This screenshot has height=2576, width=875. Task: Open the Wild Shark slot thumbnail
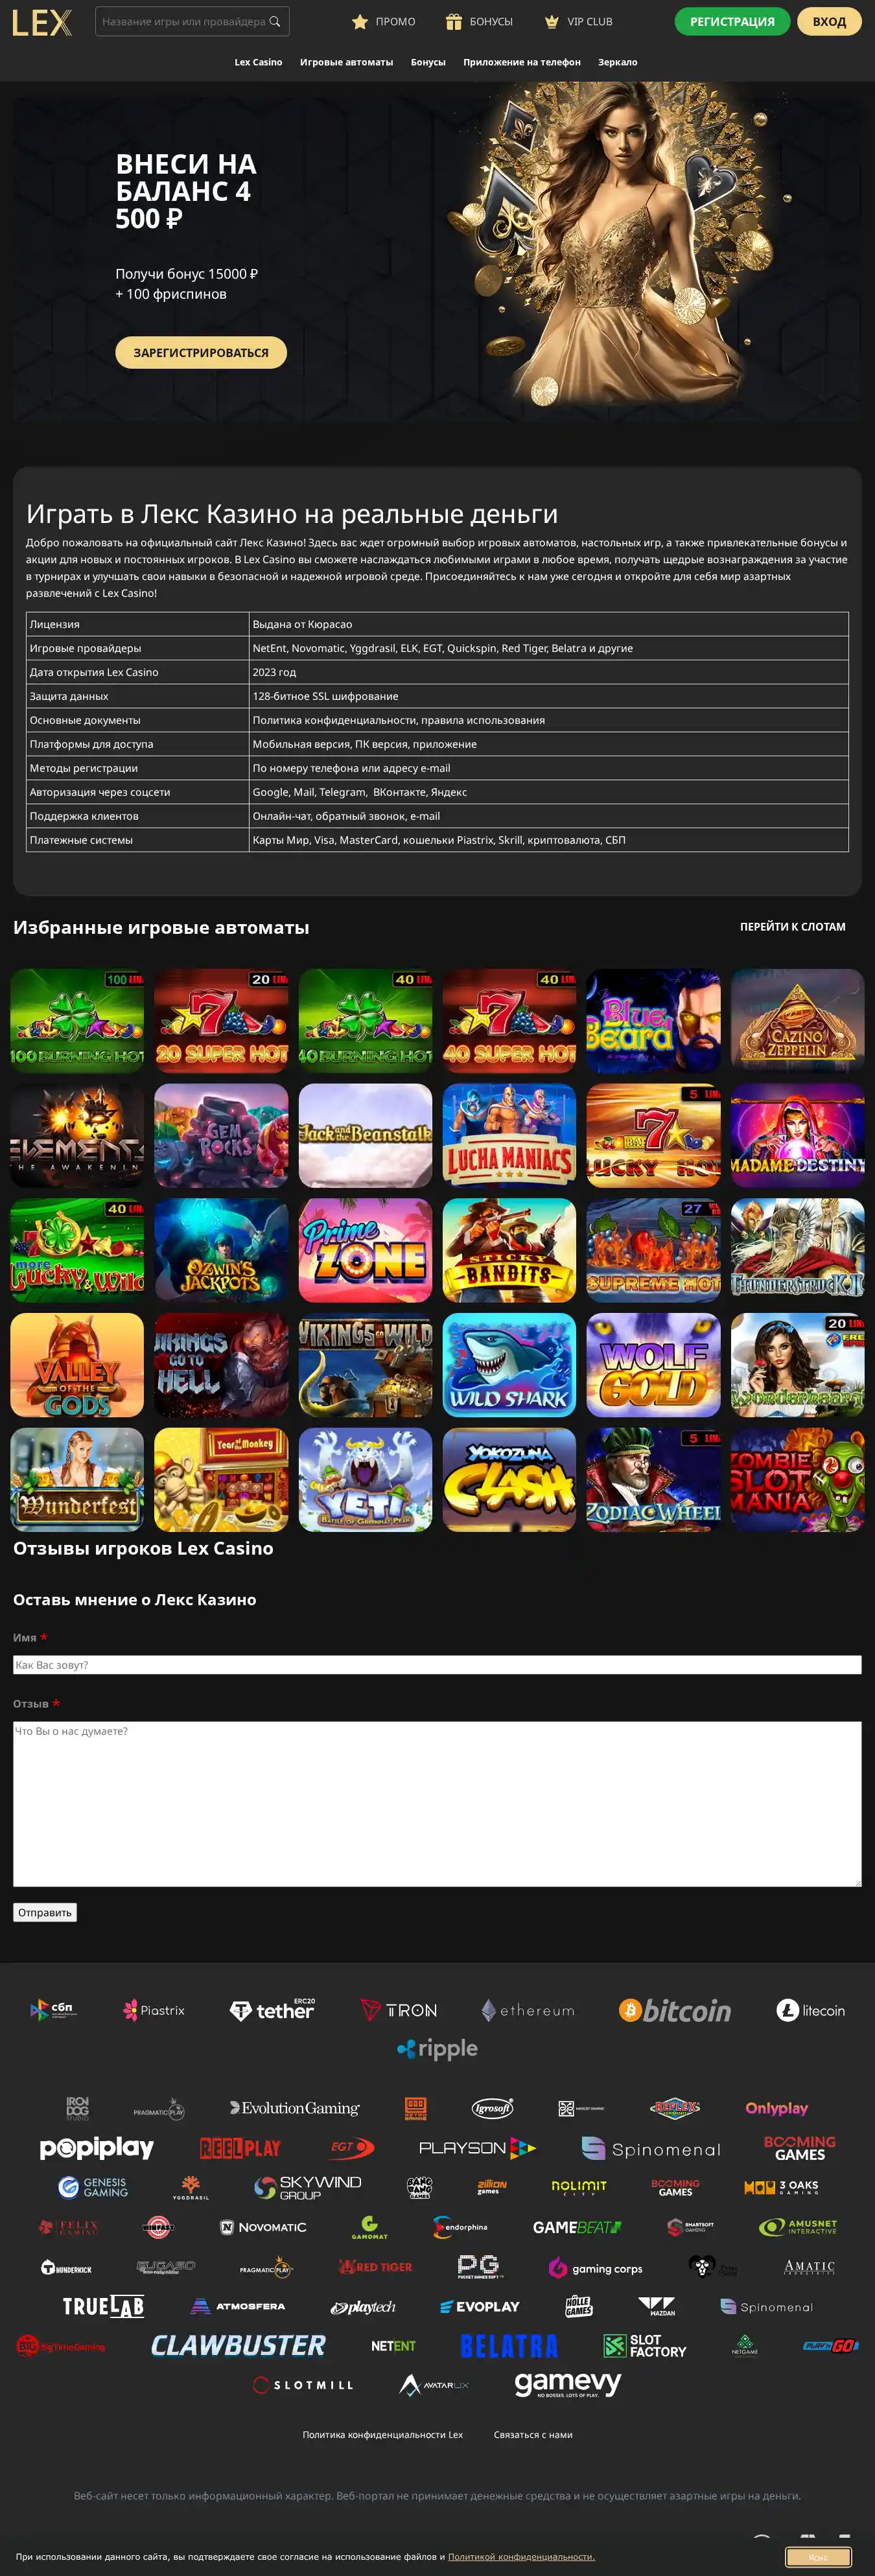[x=509, y=1365]
